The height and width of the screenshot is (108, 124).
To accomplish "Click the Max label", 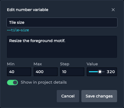I will [x=38, y=64].
